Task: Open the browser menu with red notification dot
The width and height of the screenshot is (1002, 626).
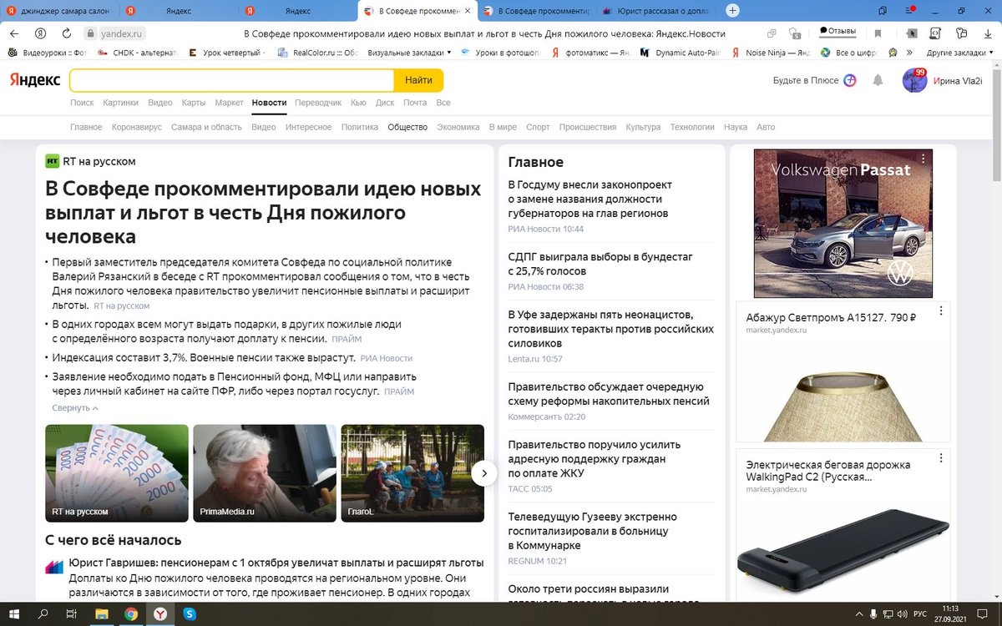Action: [909, 11]
